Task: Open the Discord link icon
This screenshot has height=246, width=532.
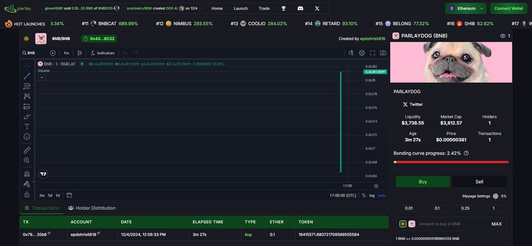Action: [x=300, y=8]
